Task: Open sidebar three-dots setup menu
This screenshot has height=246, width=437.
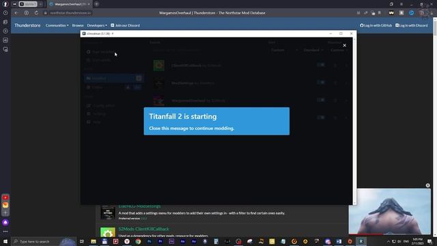Action: (5, 232)
